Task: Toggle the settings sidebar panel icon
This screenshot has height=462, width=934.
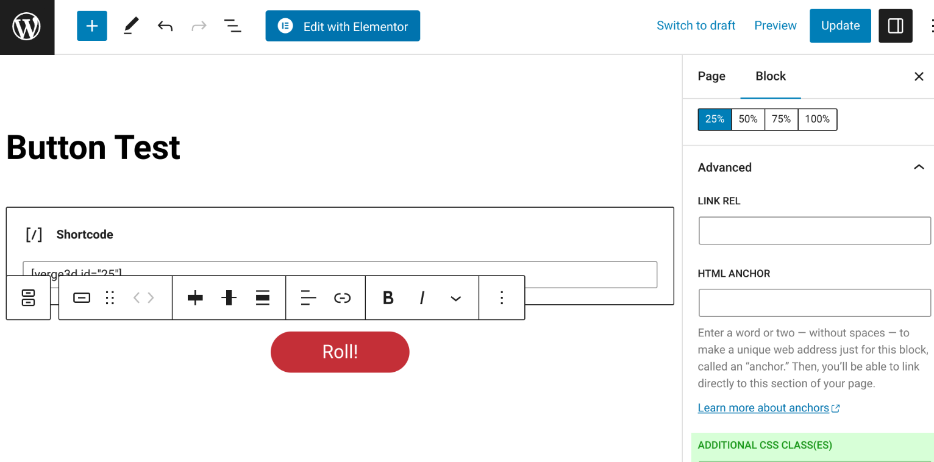Action: coord(896,26)
